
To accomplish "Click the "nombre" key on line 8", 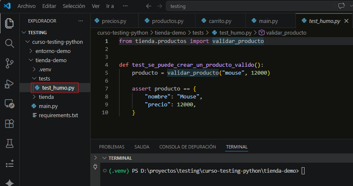I will [x=157, y=97].
